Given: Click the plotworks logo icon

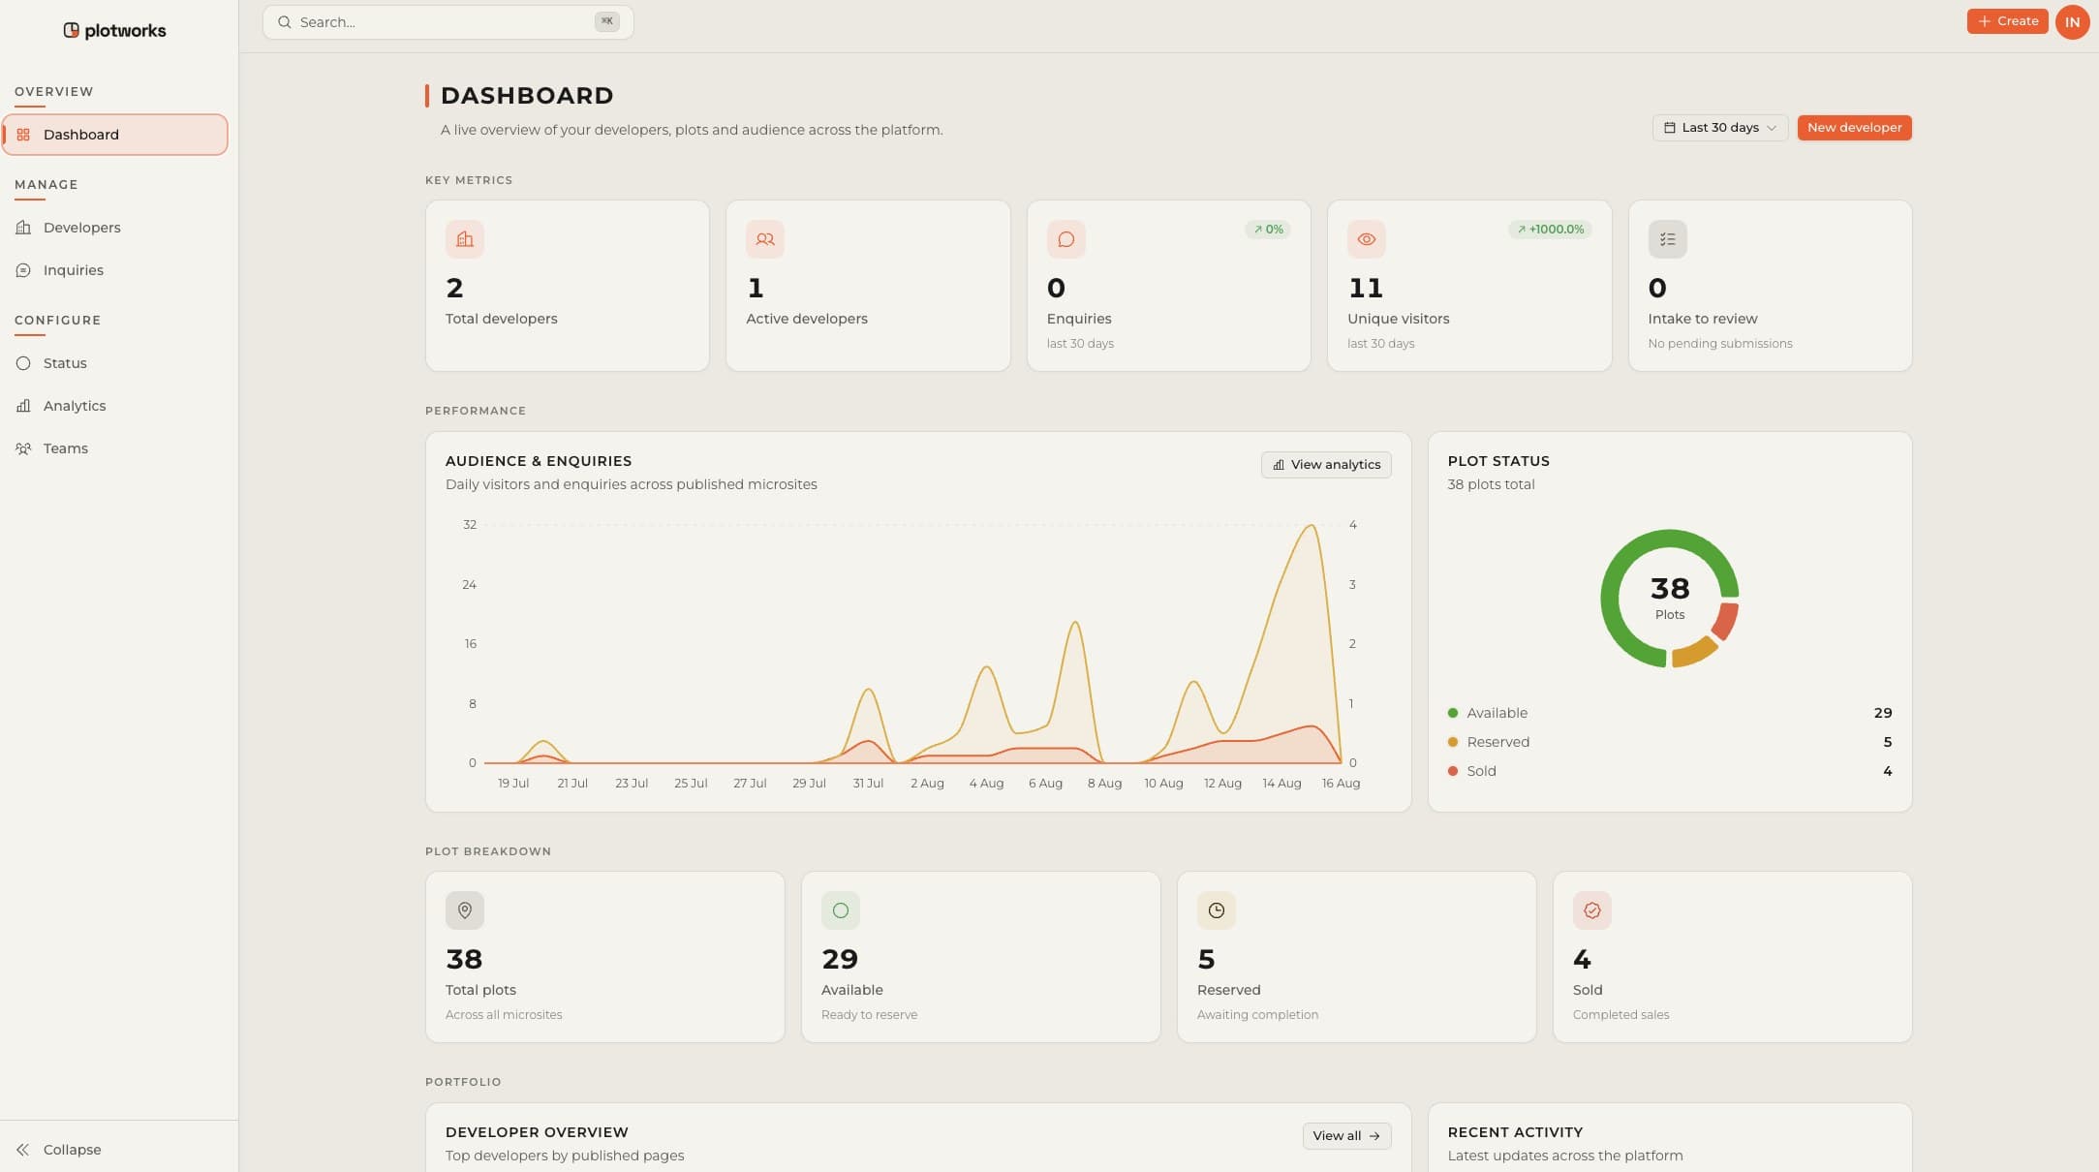Looking at the screenshot, I should pyautogui.click(x=71, y=30).
